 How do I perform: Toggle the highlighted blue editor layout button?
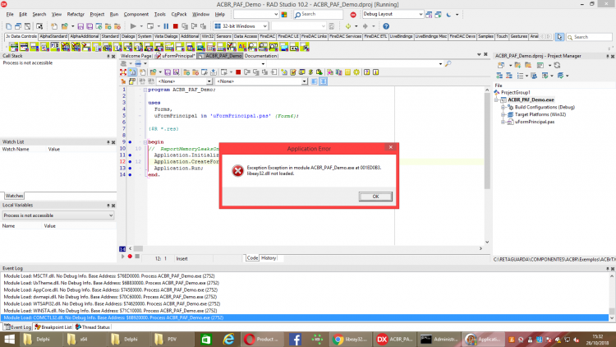pyautogui.click(x=324, y=81)
